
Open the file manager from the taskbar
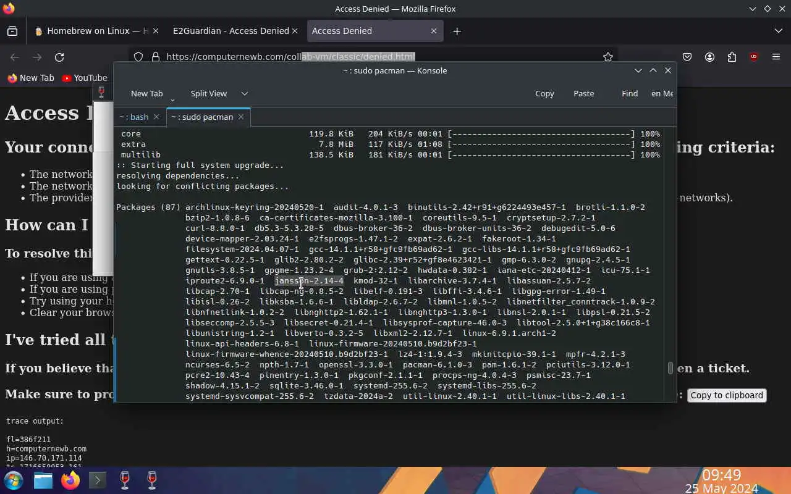43,480
